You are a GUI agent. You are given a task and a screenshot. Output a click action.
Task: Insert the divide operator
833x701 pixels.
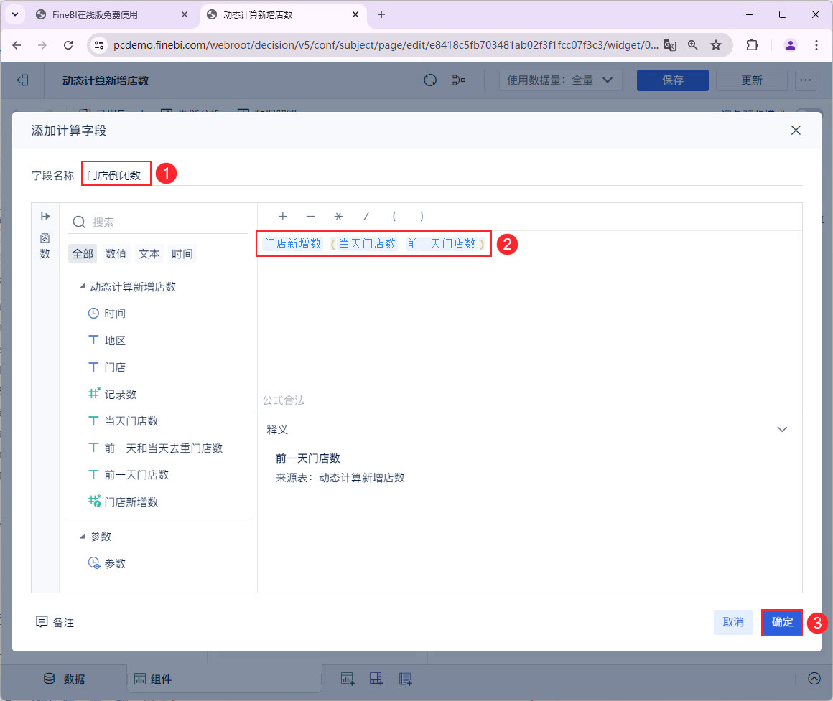click(x=366, y=217)
